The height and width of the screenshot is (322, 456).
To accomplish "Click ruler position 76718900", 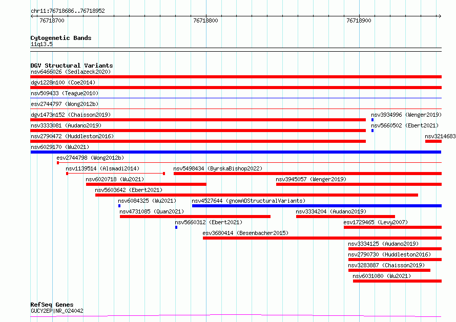I will point(359,20).
